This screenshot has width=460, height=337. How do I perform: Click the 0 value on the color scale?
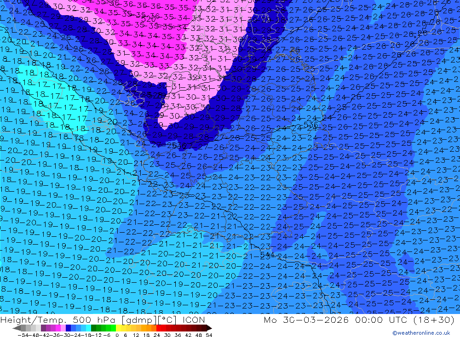(x=117, y=335)
